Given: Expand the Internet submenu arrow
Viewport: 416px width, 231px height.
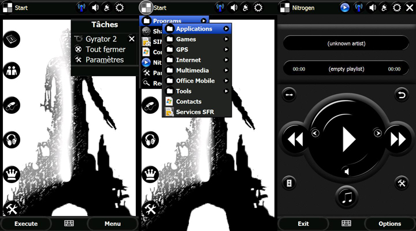Looking at the screenshot, I should pyautogui.click(x=226, y=60).
